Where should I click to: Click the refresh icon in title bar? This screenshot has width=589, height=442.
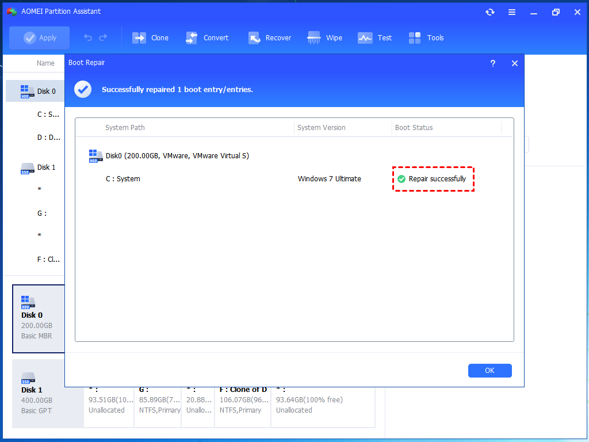coord(489,12)
